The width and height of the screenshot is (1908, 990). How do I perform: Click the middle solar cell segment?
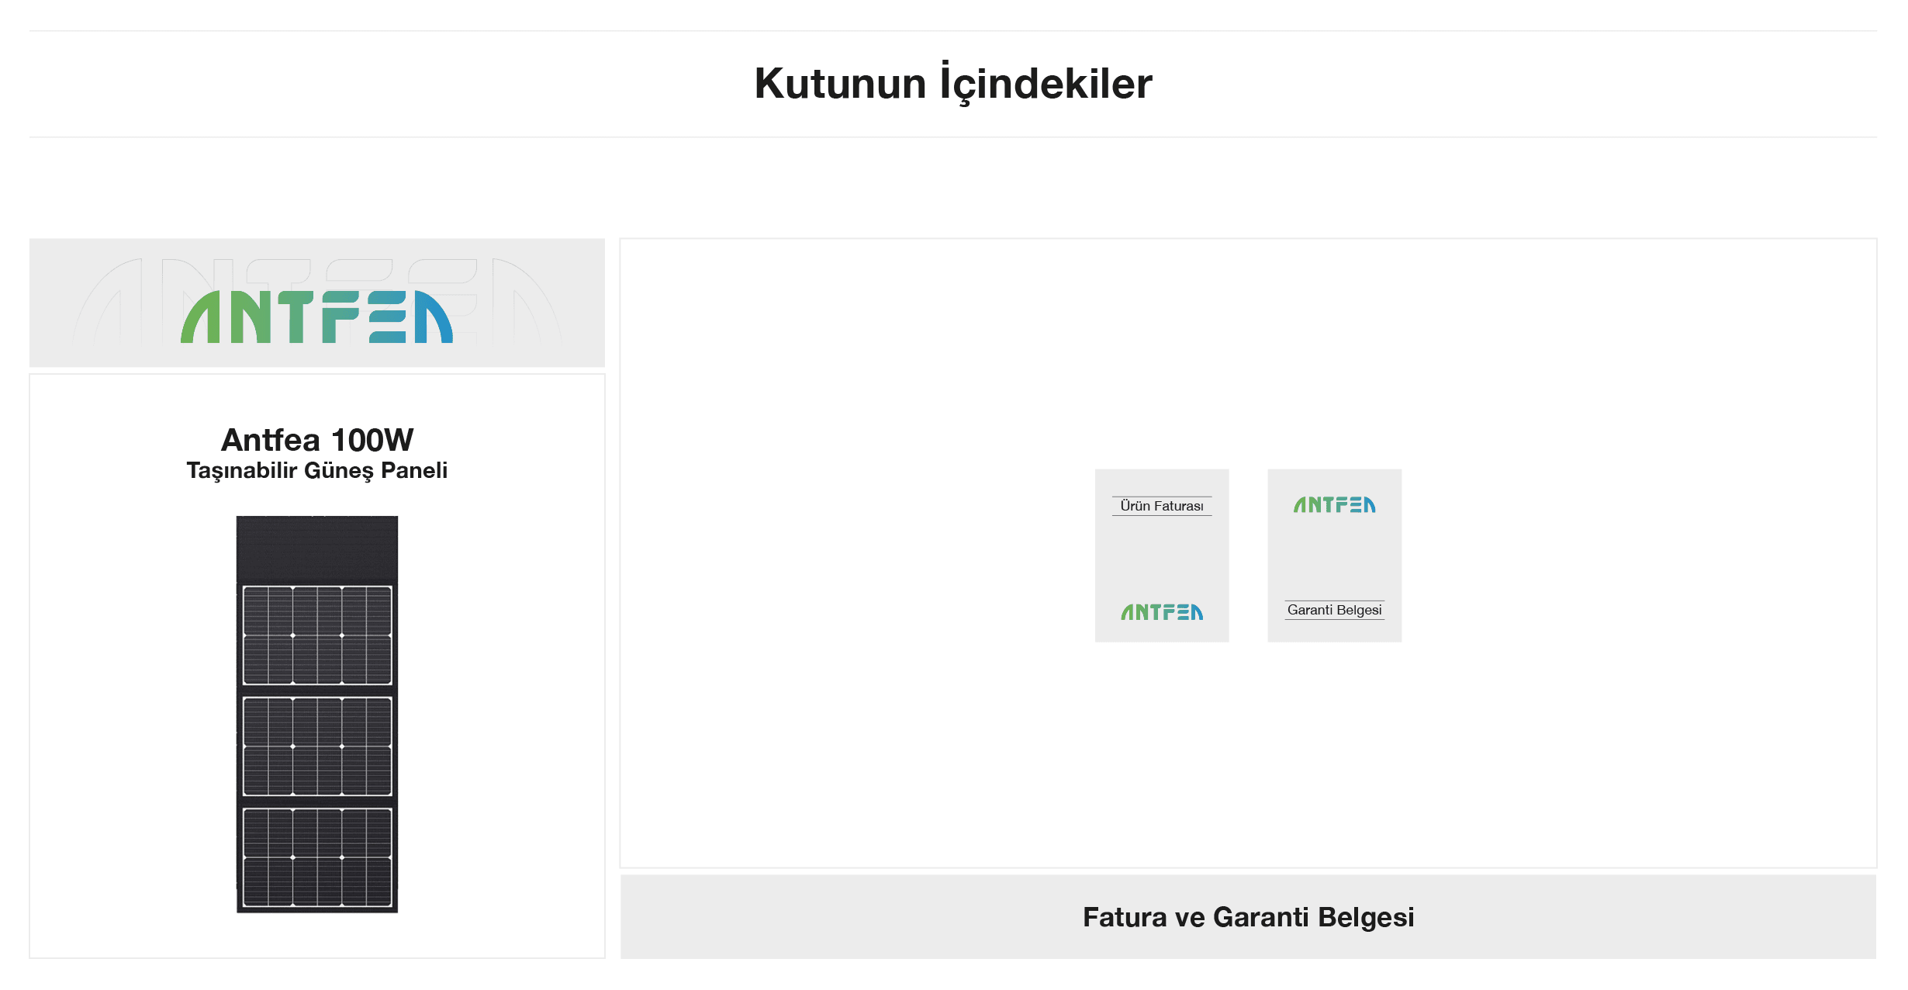317,746
